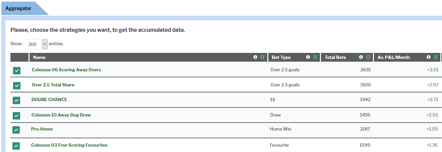
Task: Uncheck Colossus 06 Scoring Away Overs
Action: 17,71
